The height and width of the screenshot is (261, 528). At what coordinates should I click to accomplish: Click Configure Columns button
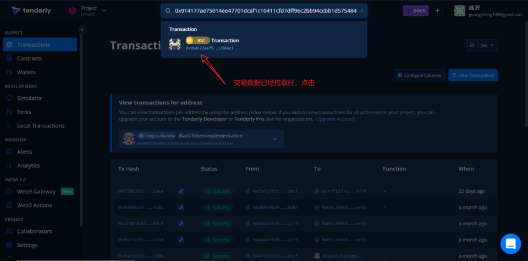[x=419, y=75]
